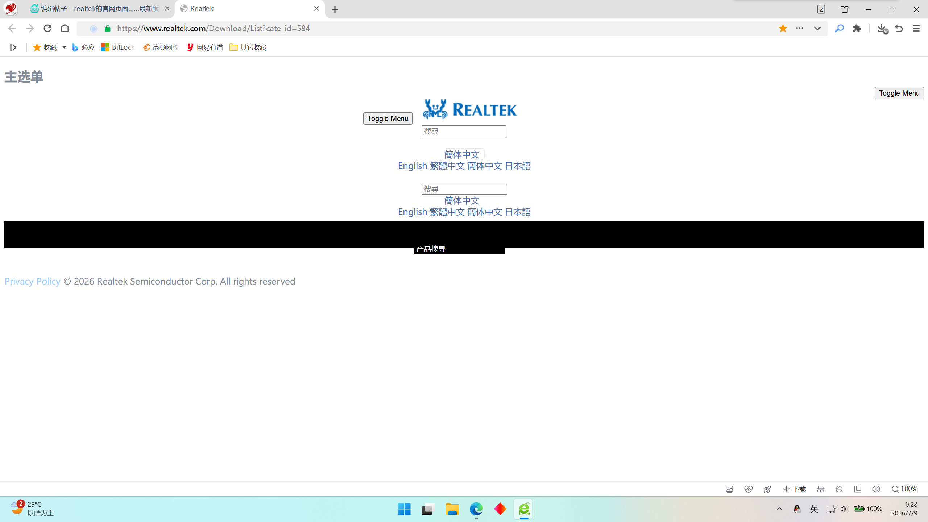928x522 pixels.
Task: Reload the page with the refresh icon
Action: tap(47, 28)
